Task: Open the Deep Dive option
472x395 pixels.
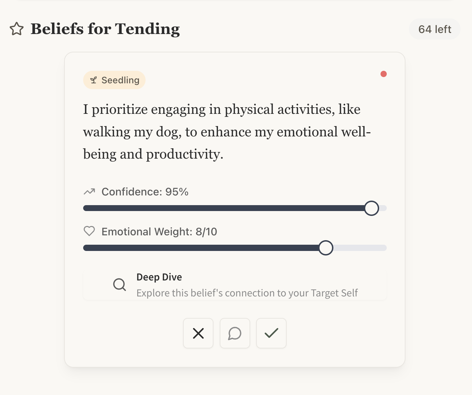Action: pos(235,285)
